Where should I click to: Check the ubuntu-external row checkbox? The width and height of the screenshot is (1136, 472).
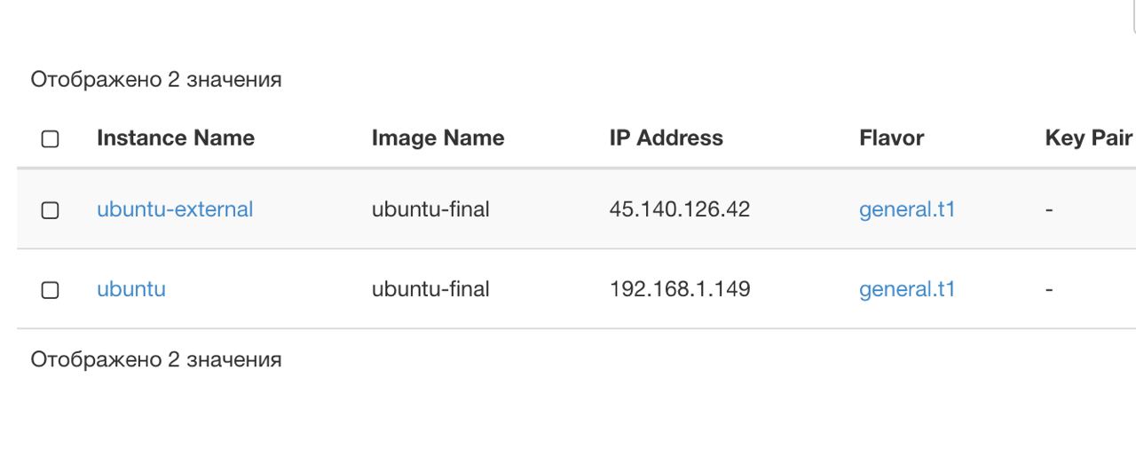pyautogui.click(x=51, y=210)
